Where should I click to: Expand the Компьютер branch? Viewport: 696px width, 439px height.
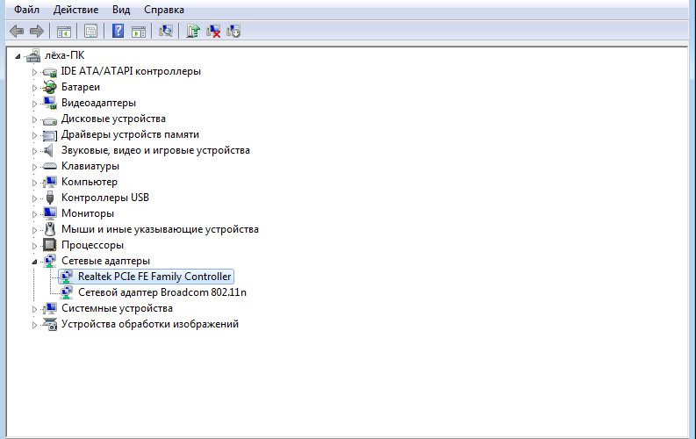34,183
